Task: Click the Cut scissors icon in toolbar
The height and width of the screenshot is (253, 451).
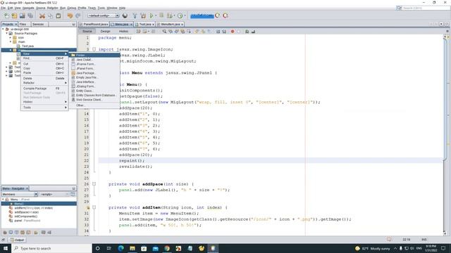Action: 42,15
